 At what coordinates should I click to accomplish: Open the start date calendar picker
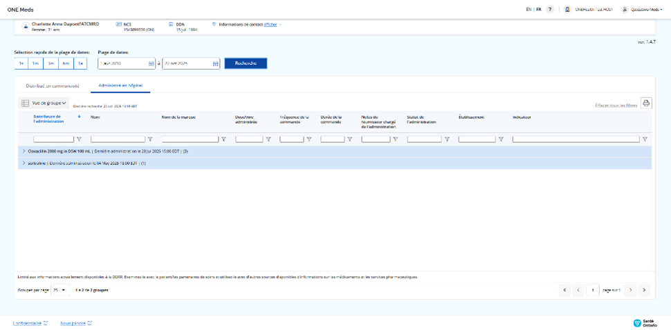151,64
